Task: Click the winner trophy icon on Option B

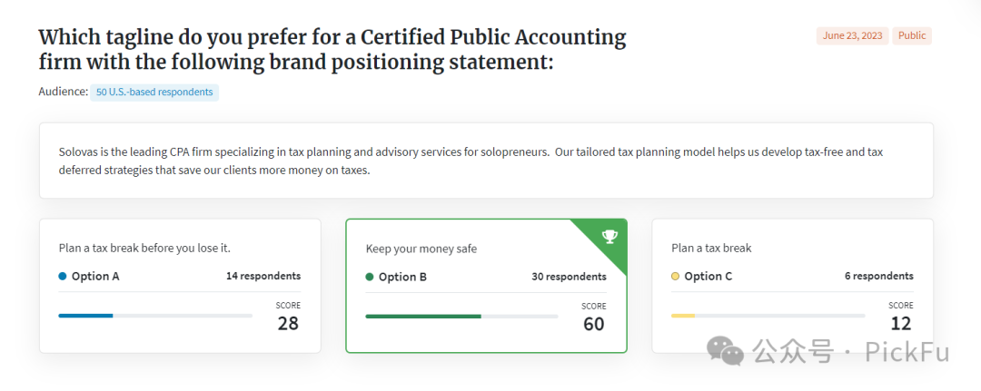Action: click(x=609, y=237)
